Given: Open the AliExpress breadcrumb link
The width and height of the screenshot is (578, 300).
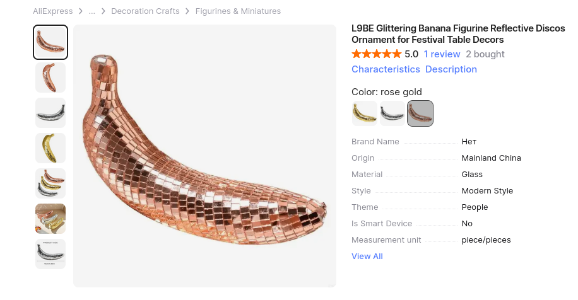Looking at the screenshot, I should [53, 11].
